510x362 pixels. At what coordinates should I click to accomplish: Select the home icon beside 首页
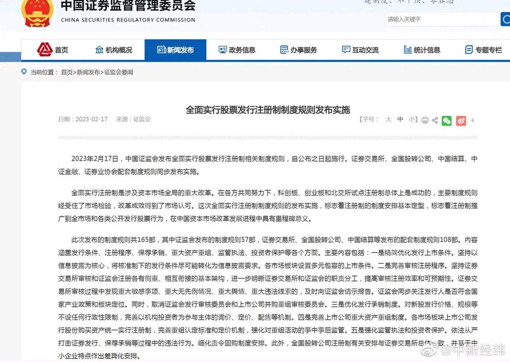tap(43, 50)
